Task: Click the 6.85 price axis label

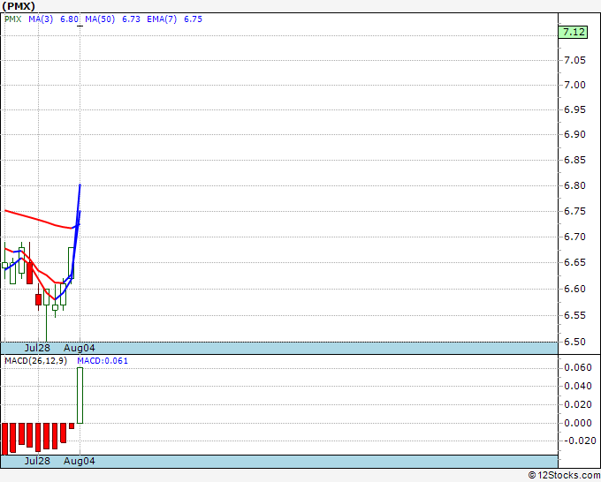Action: pyautogui.click(x=575, y=160)
